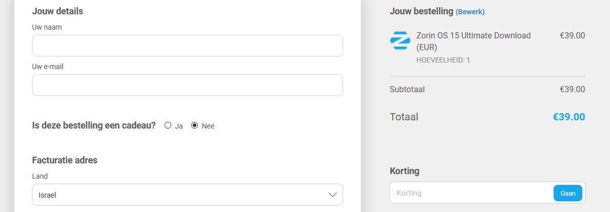This screenshot has width=610, height=212.
Task: Click the Land label above dropdown
Action: (x=40, y=176)
